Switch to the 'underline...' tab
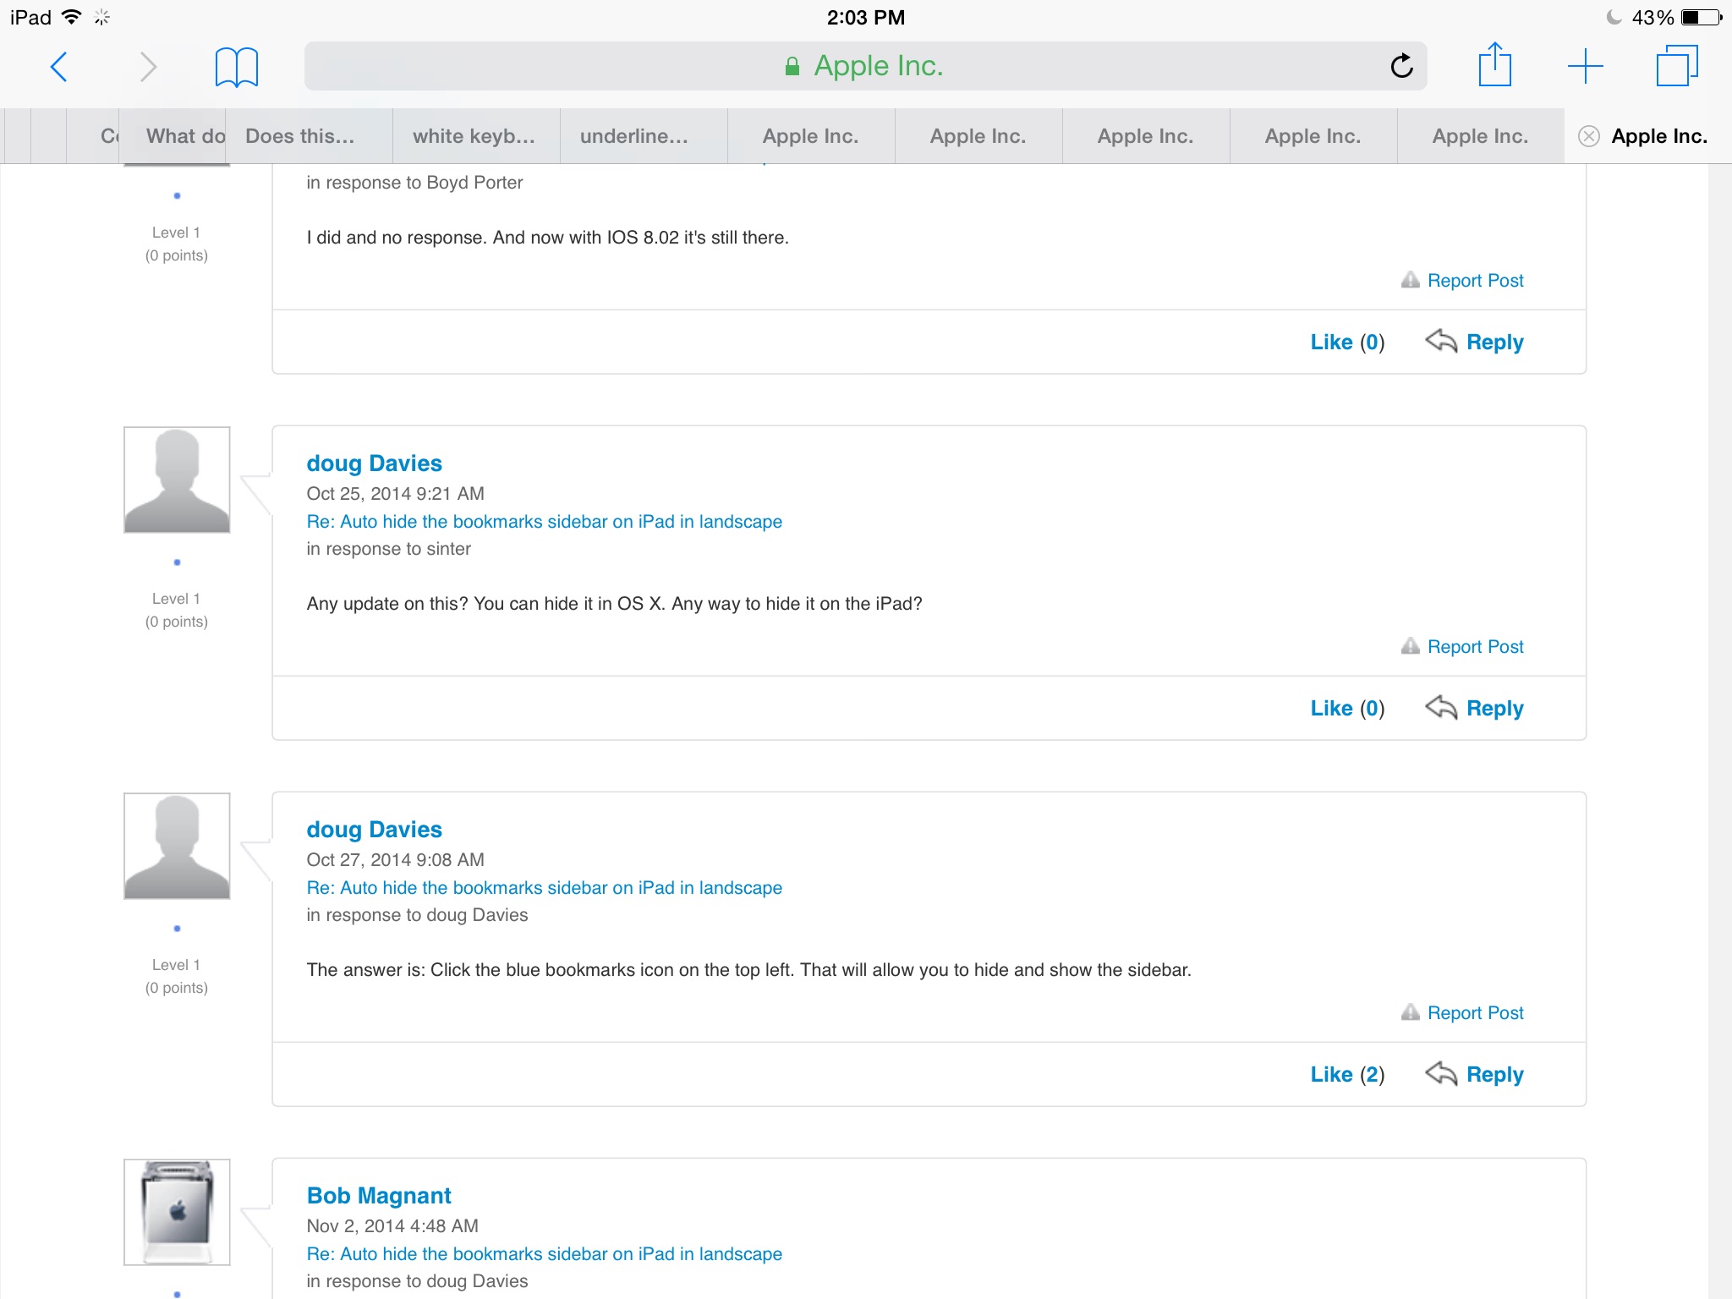The width and height of the screenshot is (1732, 1299). tap(634, 136)
